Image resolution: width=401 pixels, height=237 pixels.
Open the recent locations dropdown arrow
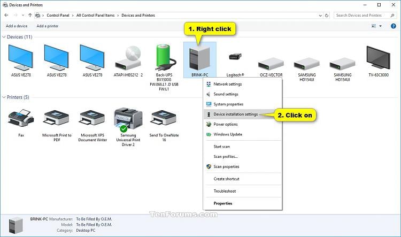coord(23,16)
